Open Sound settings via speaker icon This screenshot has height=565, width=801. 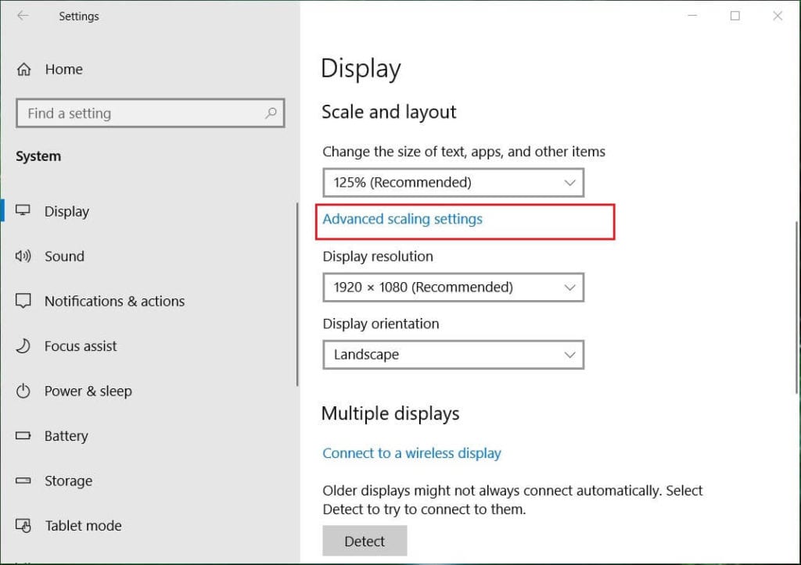[x=23, y=256]
